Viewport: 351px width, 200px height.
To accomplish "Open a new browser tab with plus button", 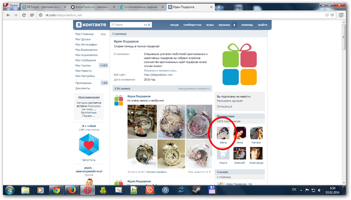I will coord(219,7).
